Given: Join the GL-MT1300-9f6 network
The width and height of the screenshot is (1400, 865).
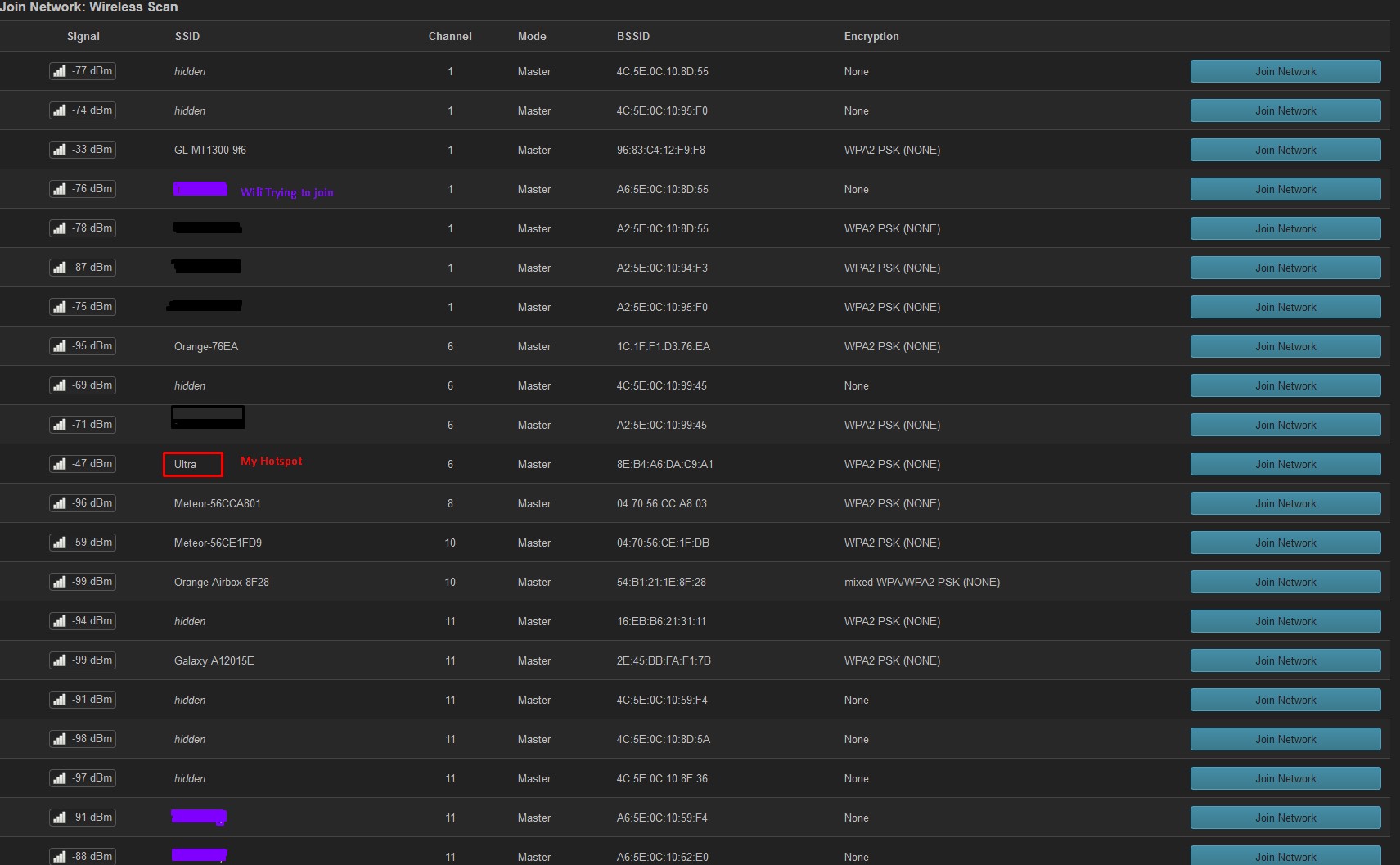Looking at the screenshot, I should click(1285, 150).
